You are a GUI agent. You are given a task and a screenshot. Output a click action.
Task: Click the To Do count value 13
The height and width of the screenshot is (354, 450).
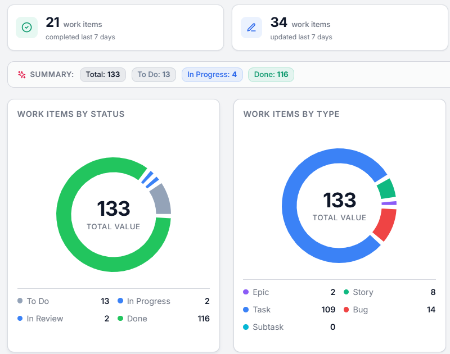(x=105, y=301)
